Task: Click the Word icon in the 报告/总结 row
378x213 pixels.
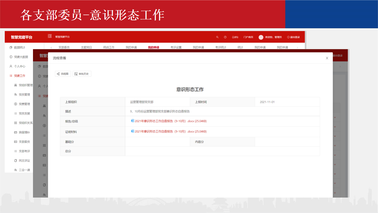Action: point(133,121)
